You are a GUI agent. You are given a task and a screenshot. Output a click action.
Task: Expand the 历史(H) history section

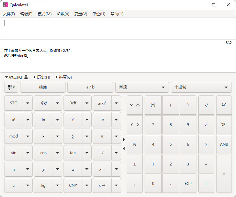(42, 77)
